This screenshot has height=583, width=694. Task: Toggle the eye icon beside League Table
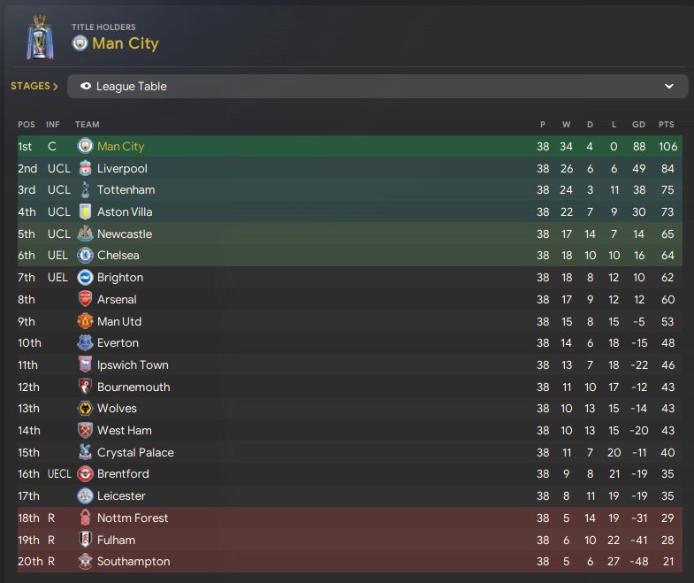(86, 86)
